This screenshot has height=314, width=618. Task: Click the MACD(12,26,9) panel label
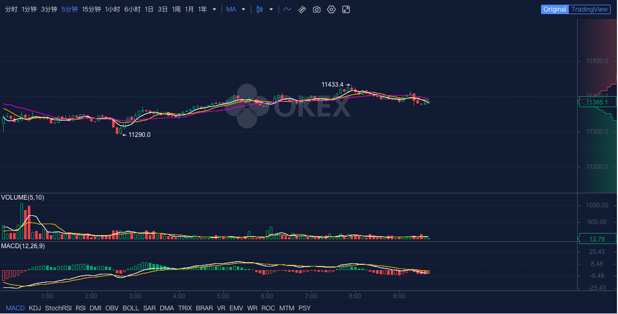[23, 246]
